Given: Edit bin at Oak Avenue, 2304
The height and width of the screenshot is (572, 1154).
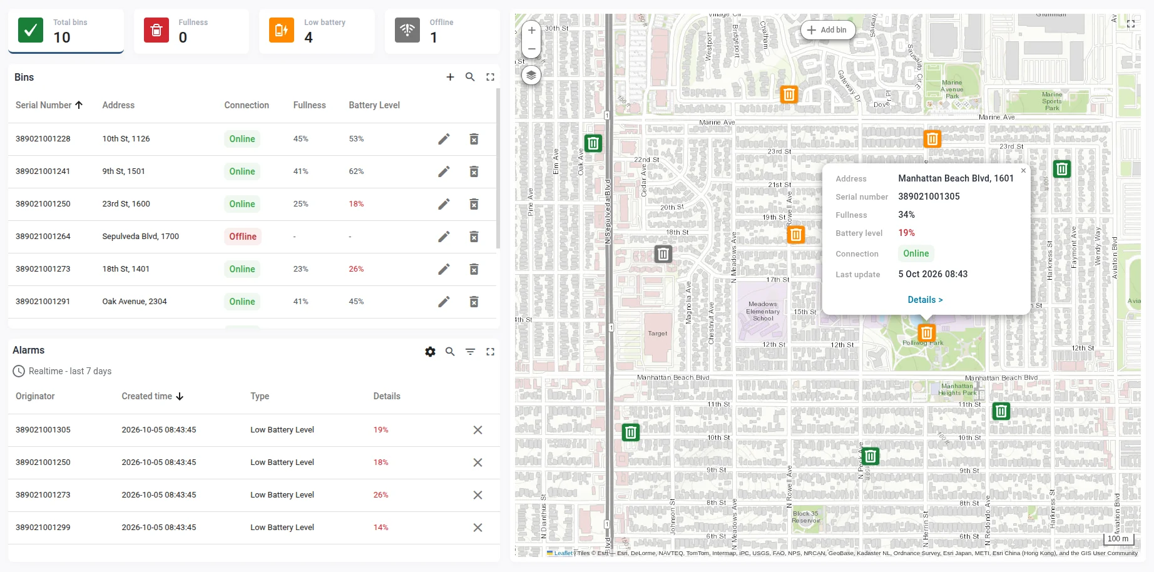Looking at the screenshot, I should coord(444,302).
